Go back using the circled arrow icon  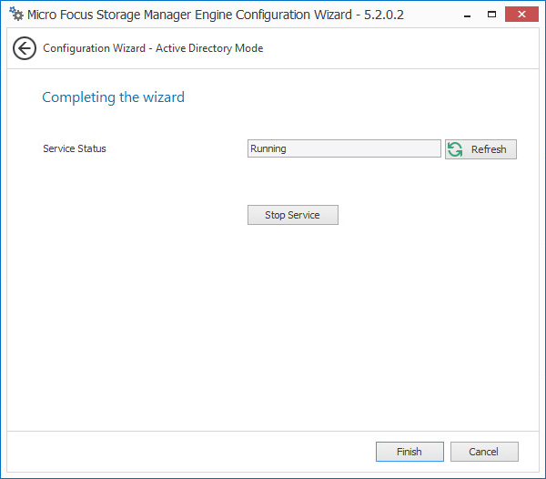coord(25,48)
